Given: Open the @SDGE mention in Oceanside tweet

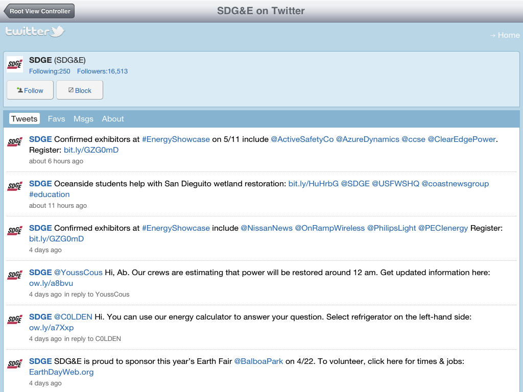Looking at the screenshot, I should 355,184.
